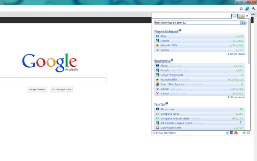Screen dimensions: 257x161
Task: Click Google indexed value 195,000
Action: (x=238, y=41)
